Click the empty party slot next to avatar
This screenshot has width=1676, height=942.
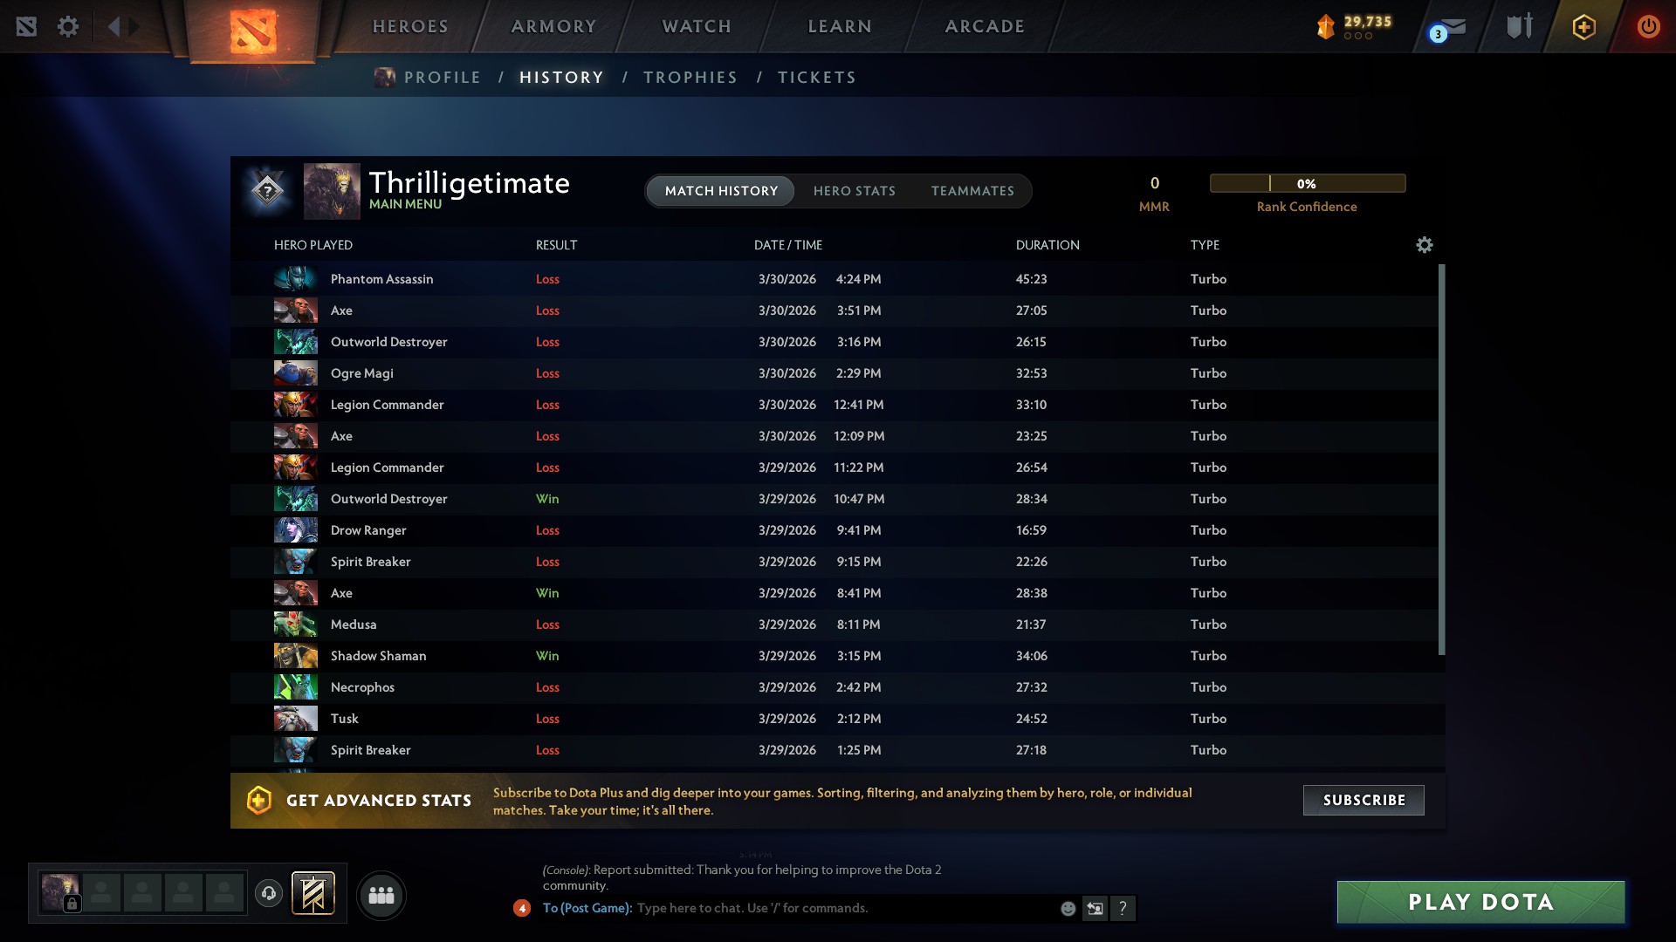(x=101, y=893)
